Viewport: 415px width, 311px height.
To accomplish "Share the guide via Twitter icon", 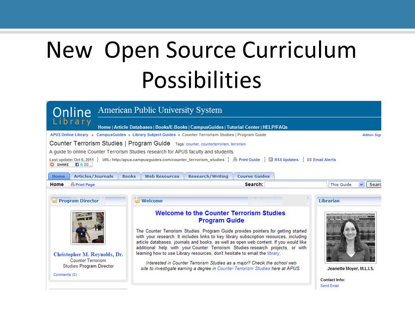I will pos(82,165).
